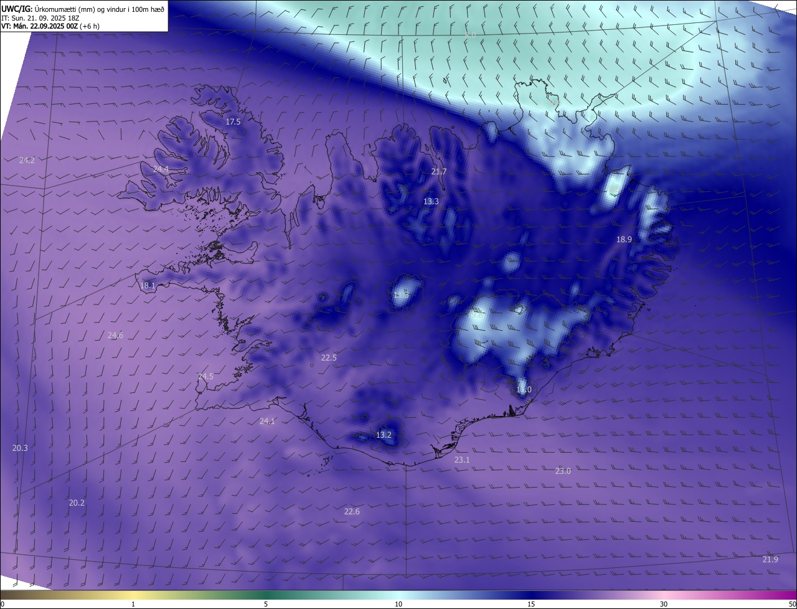
Task: Select the 17.5 value in the Westfjords
Action: click(x=233, y=121)
